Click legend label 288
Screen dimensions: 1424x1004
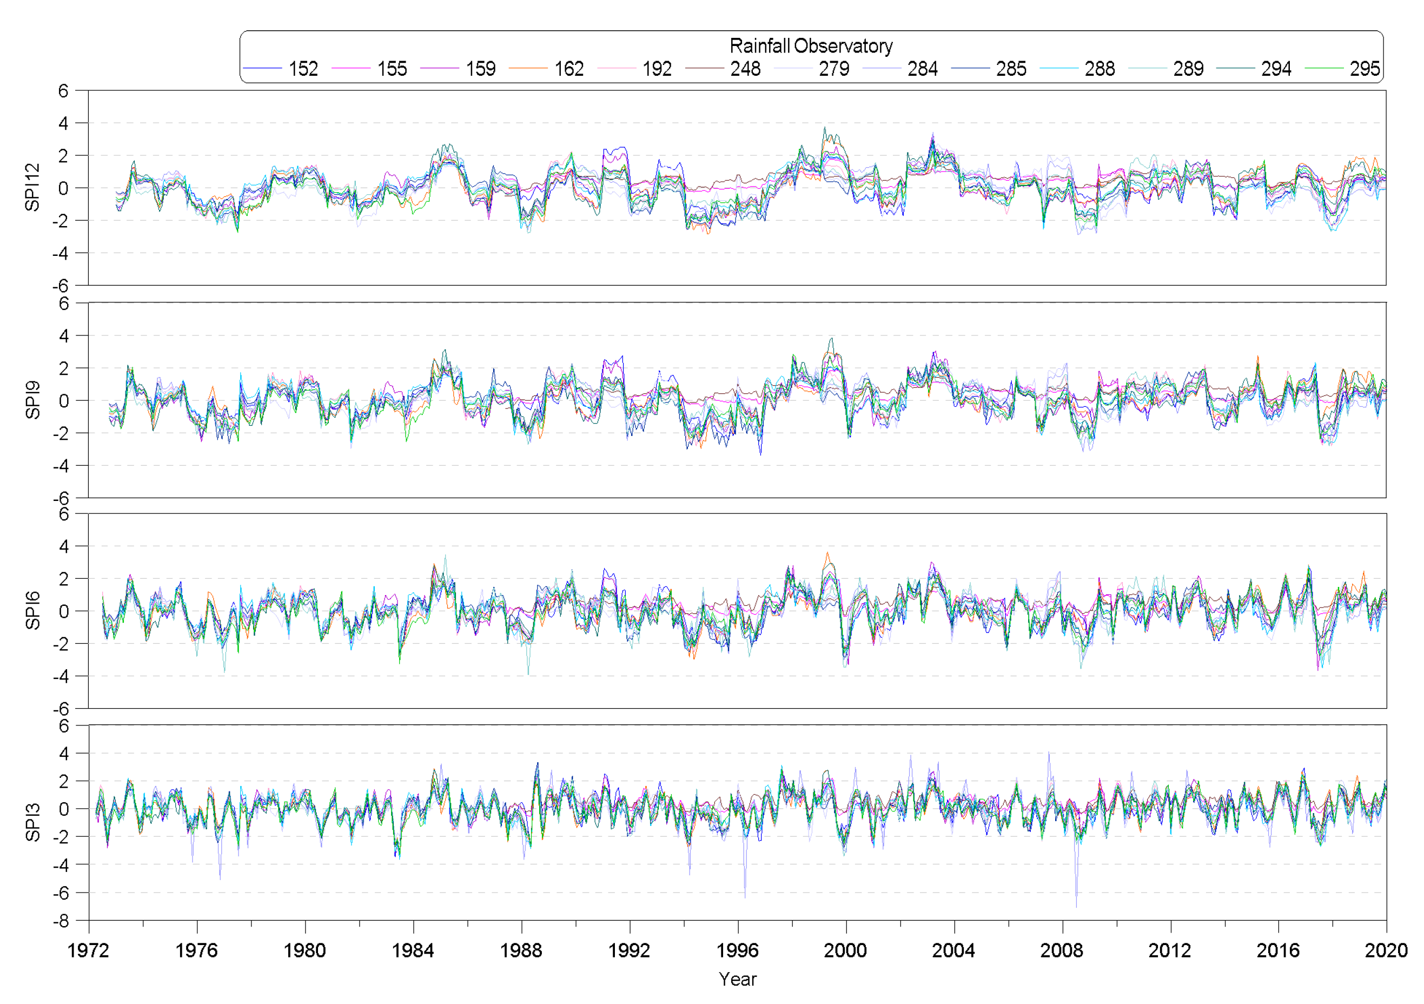tap(1100, 68)
